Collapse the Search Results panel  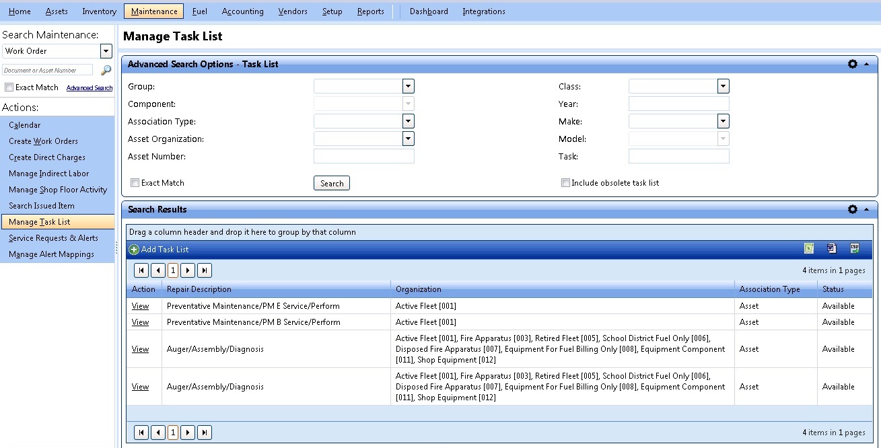pos(866,209)
